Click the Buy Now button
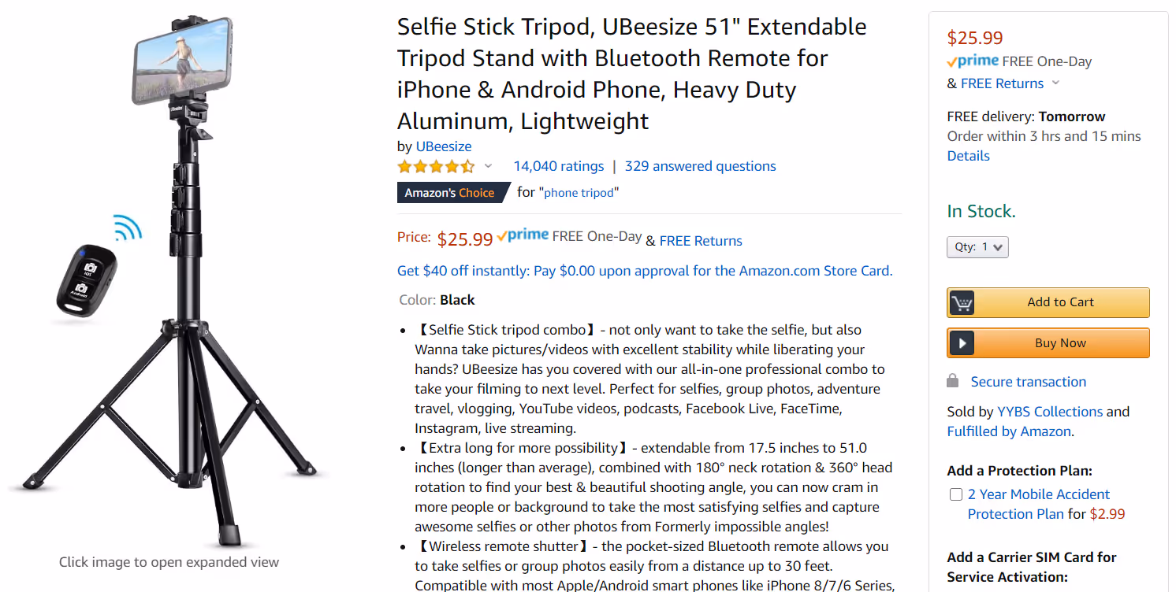Image resolution: width=1176 pixels, height=592 pixels. click(x=1048, y=342)
